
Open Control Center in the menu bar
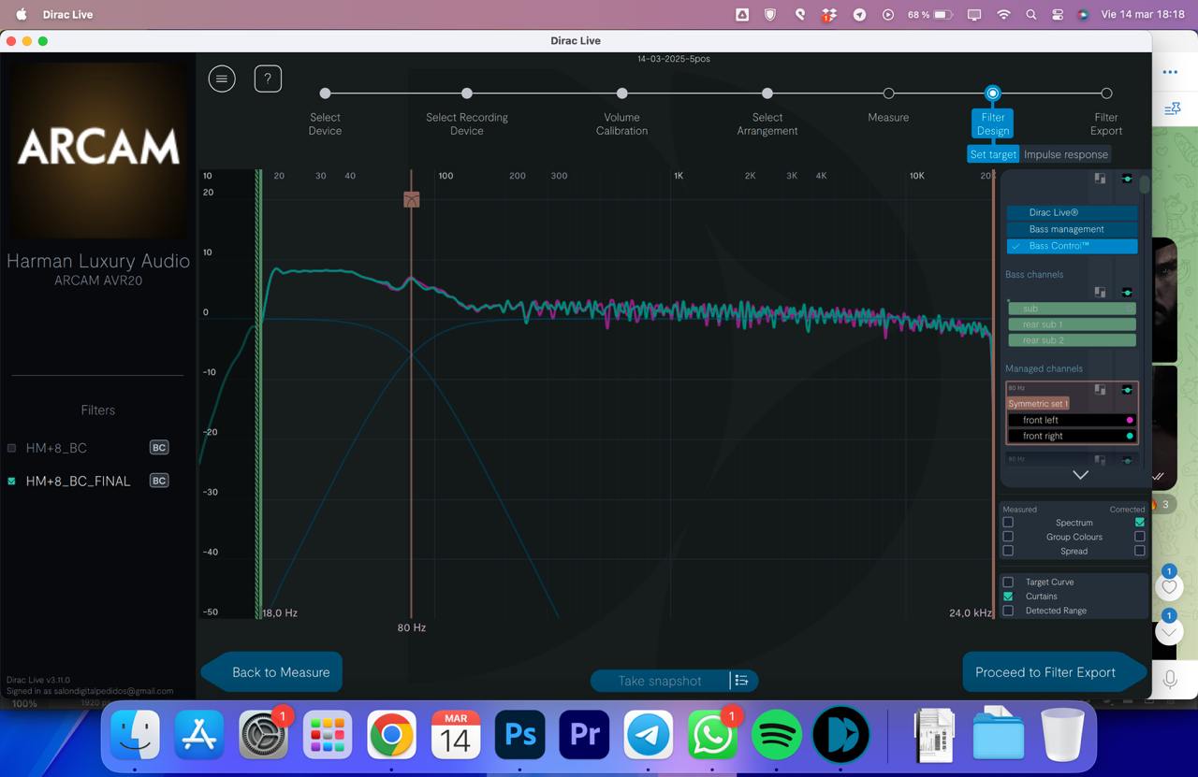(x=1058, y=15)
